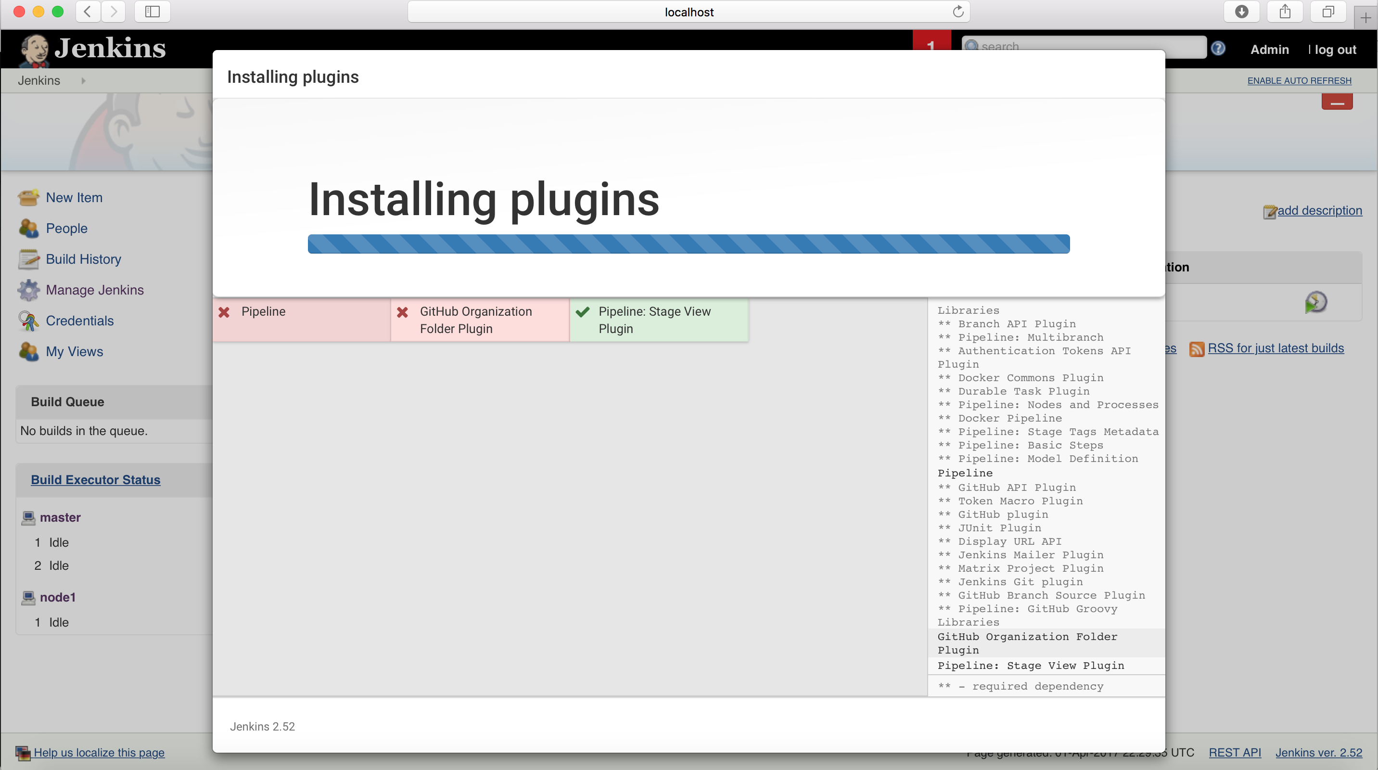Click the RSS feed icon for latest builds

click(x=1197, y=349)
